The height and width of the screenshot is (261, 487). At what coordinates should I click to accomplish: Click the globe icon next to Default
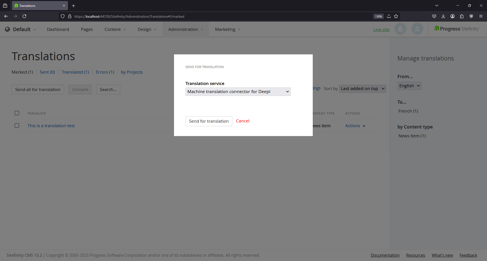point(7,29)
